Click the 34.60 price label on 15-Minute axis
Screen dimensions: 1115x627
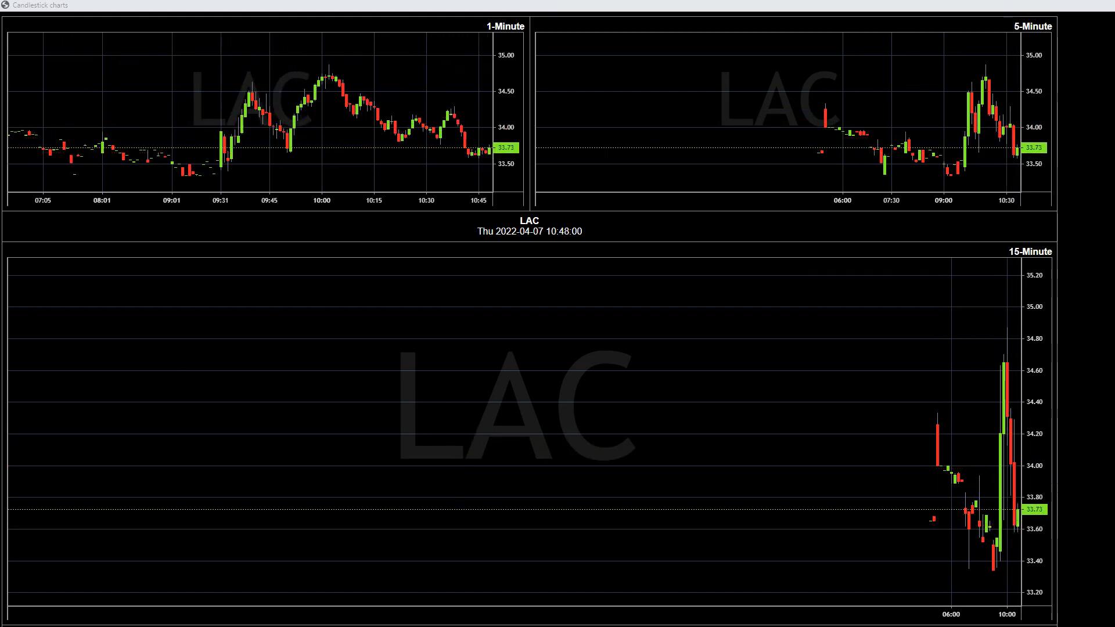(1034, 370)
